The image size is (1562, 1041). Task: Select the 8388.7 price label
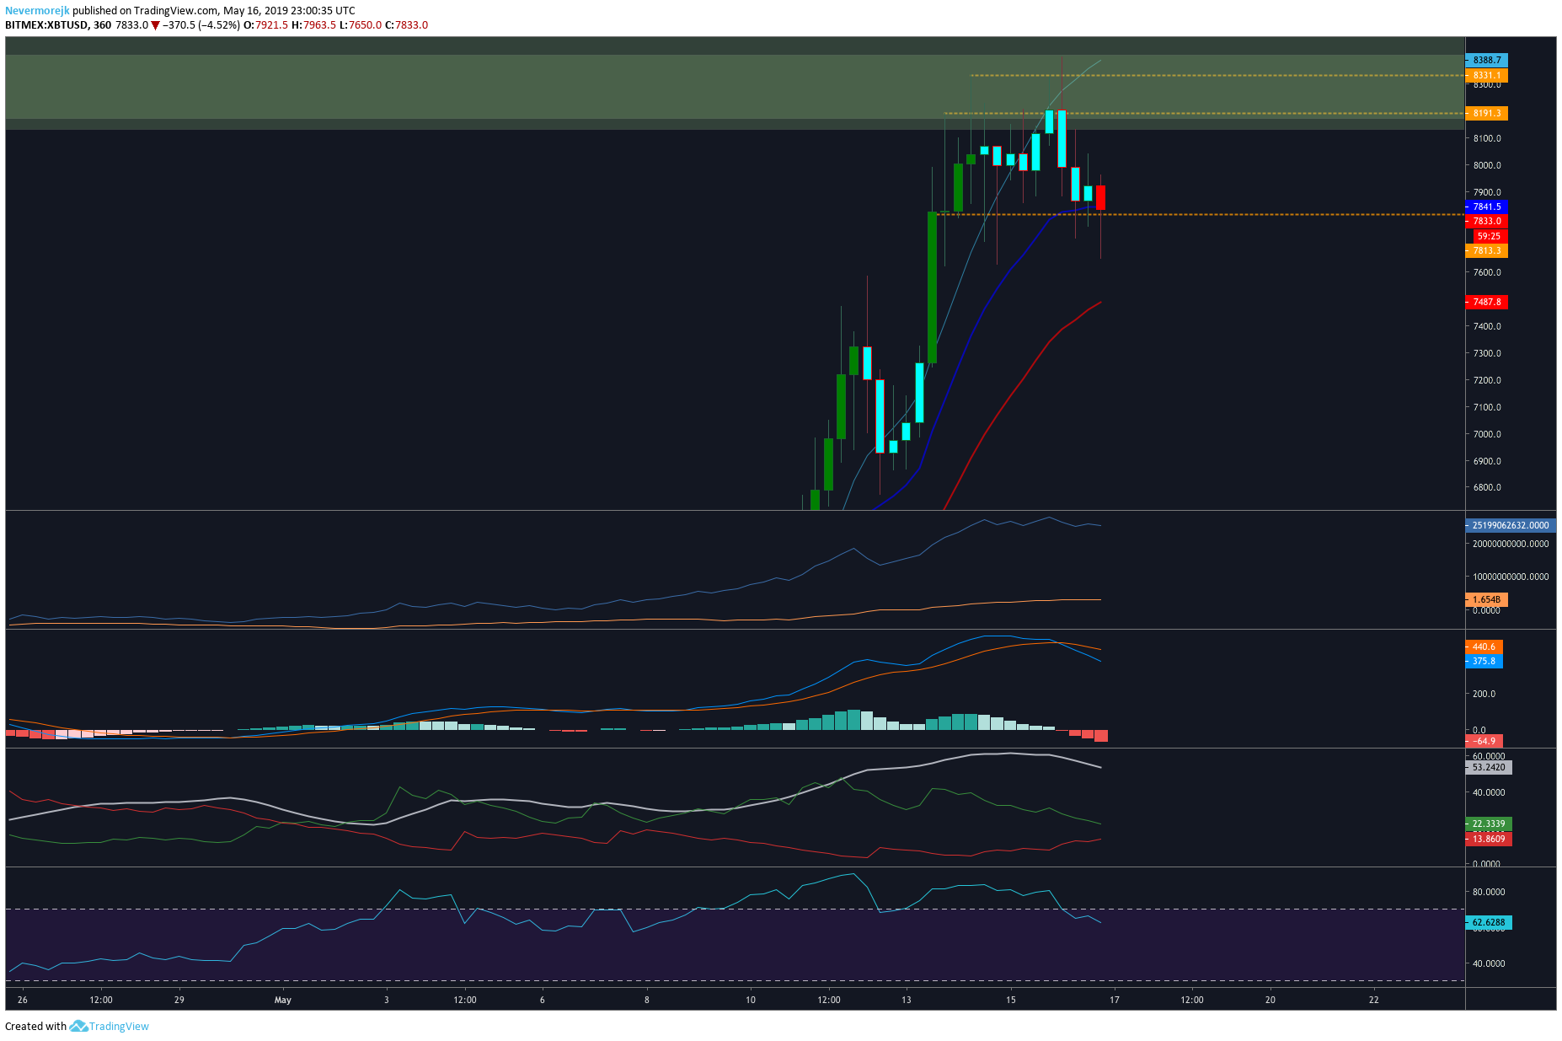tap(1487, 61)
